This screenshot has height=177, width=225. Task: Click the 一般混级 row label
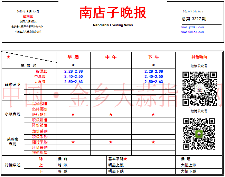(x=40, y=71)
